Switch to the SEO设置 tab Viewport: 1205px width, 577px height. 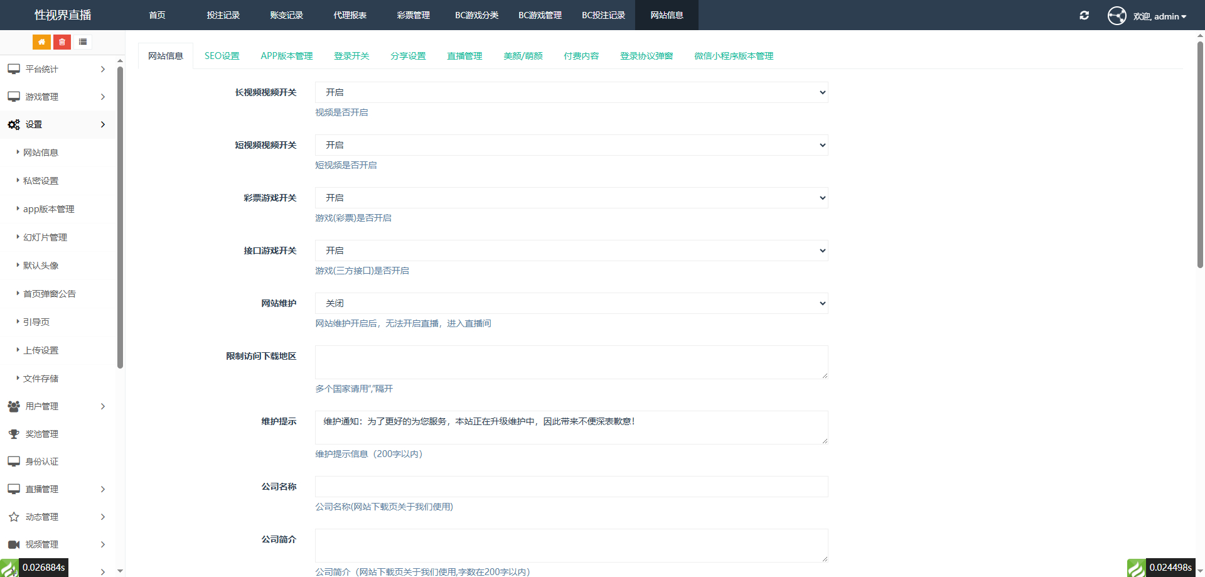222,56
